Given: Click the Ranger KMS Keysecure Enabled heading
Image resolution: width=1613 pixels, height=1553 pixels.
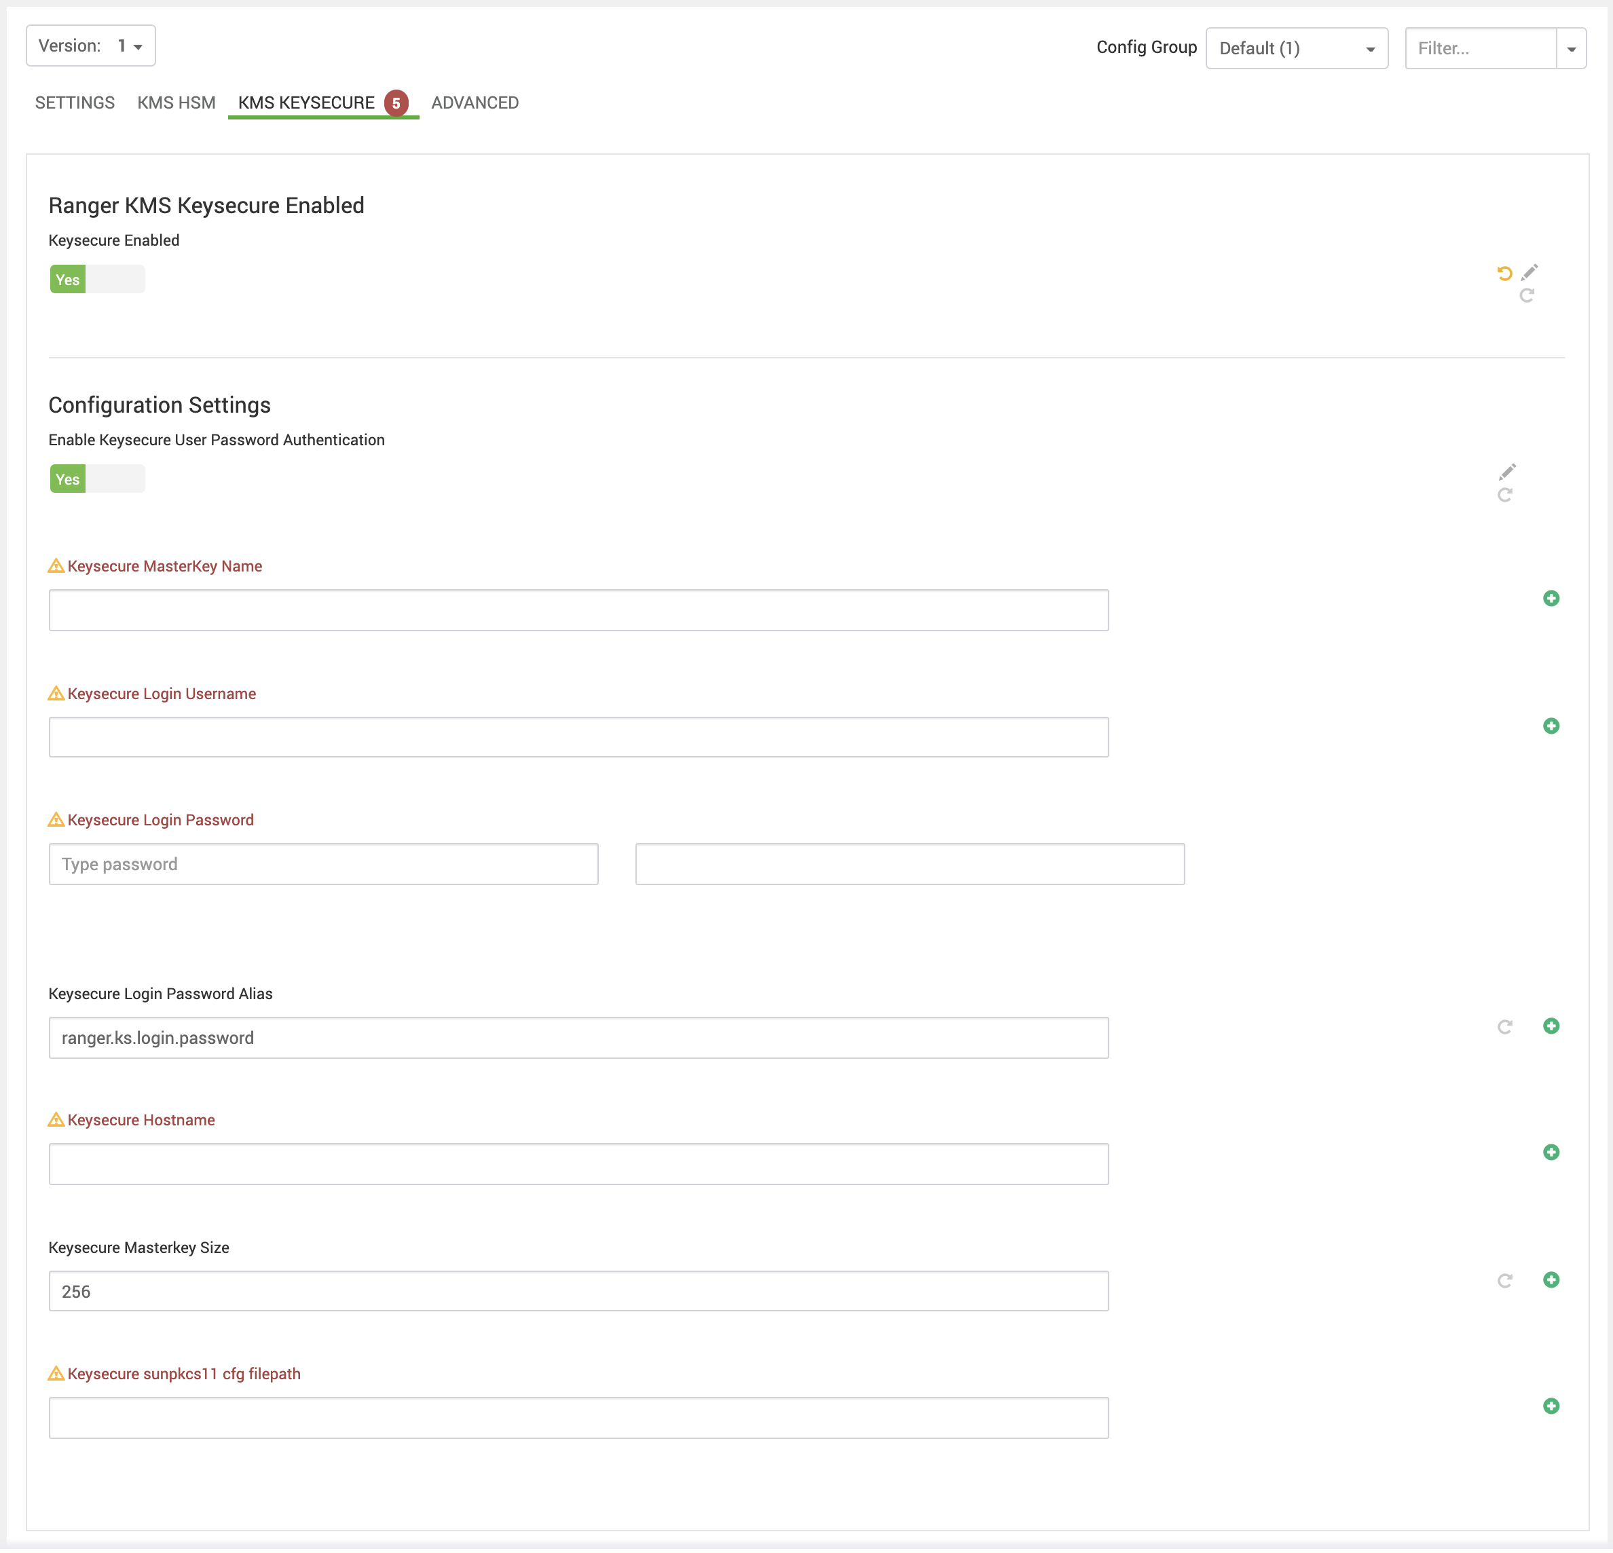Looking at the screenshot, I should pyautogui.click(x=206, y=206).
